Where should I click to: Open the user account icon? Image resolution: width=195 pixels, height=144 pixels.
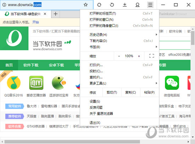138,5
